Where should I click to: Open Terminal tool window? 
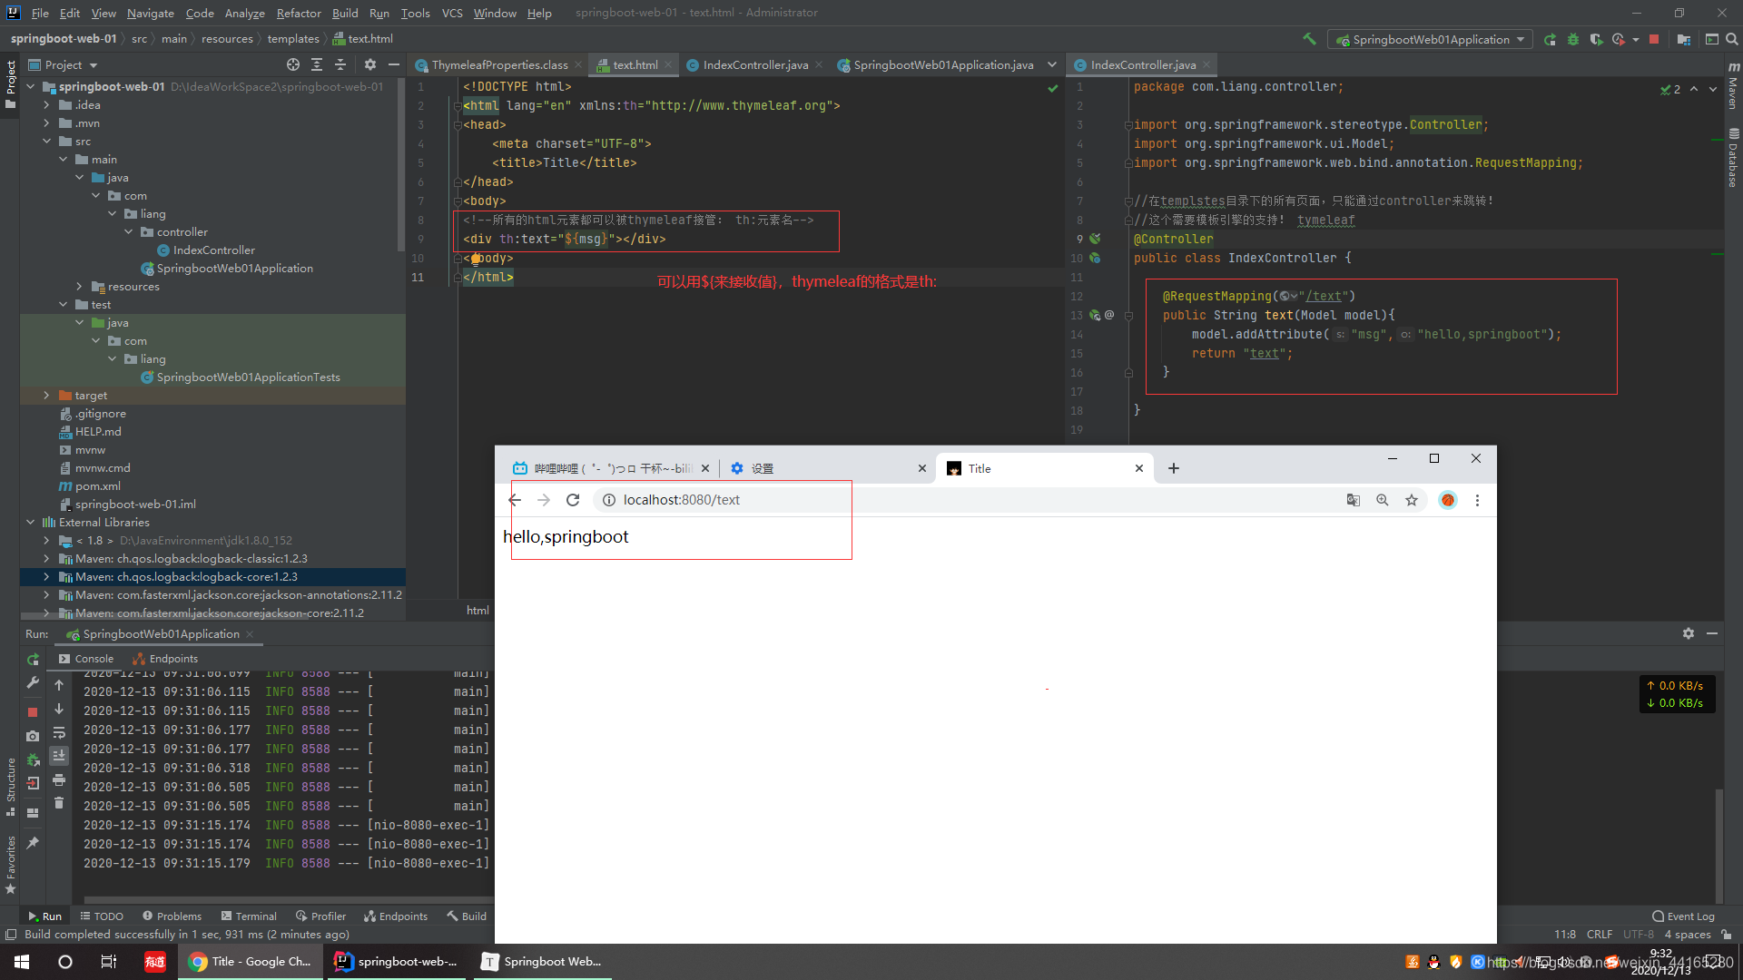tap(250, 916)
